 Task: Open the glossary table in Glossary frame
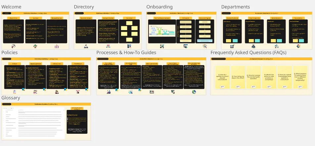click(33, 122)
